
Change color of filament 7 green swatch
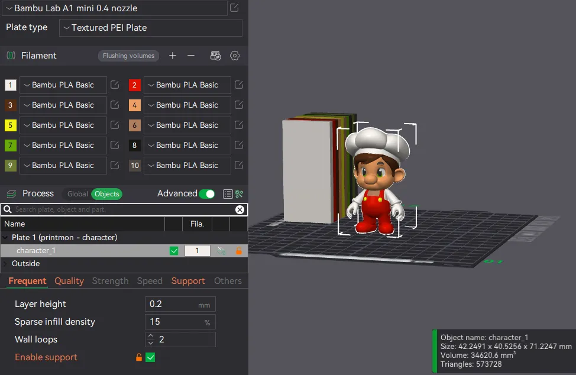[10, 145]
